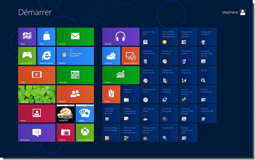
Task: Launch Jeux Xbox LIVE tile
Action: 27,56
